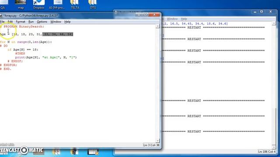Open Edit menu in Arrays.py editor

coord(10,22)
